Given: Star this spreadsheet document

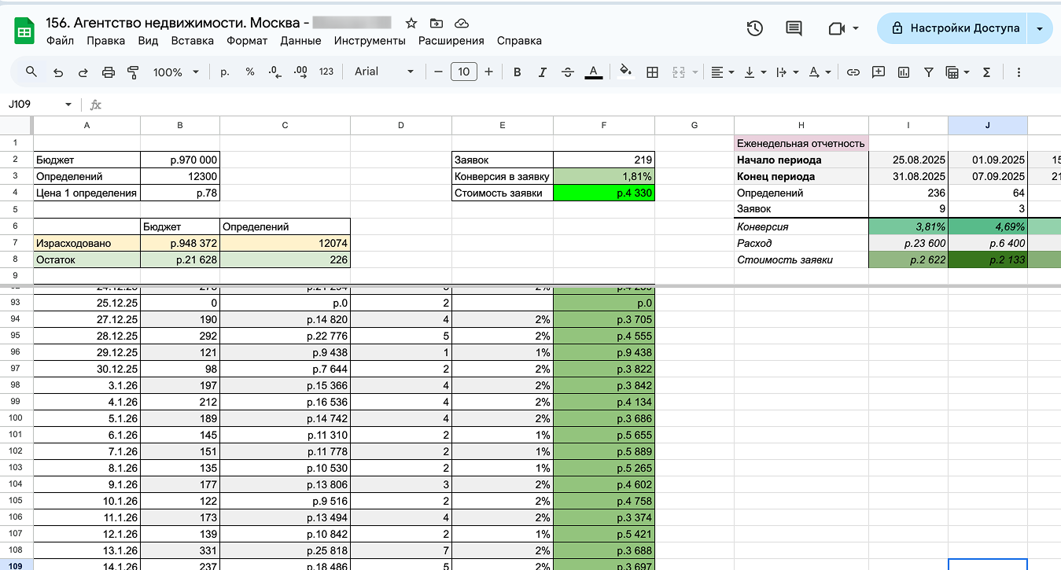Looking at the screenshot, I should point(411,23).
